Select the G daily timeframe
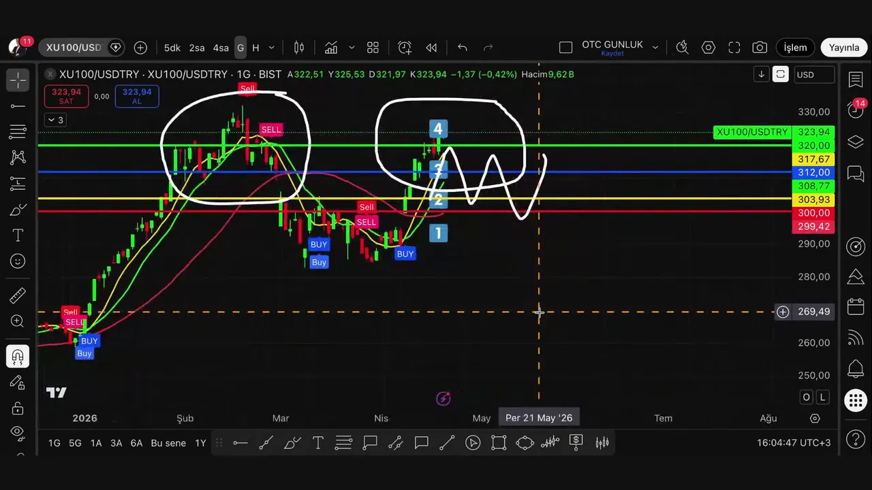Viewport: 872px width, 490px height. (240, 48)
